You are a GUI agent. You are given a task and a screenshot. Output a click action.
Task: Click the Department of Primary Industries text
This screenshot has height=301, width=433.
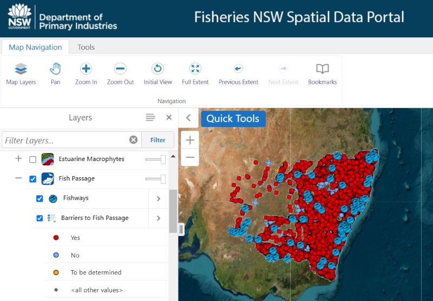click(78, 22)
